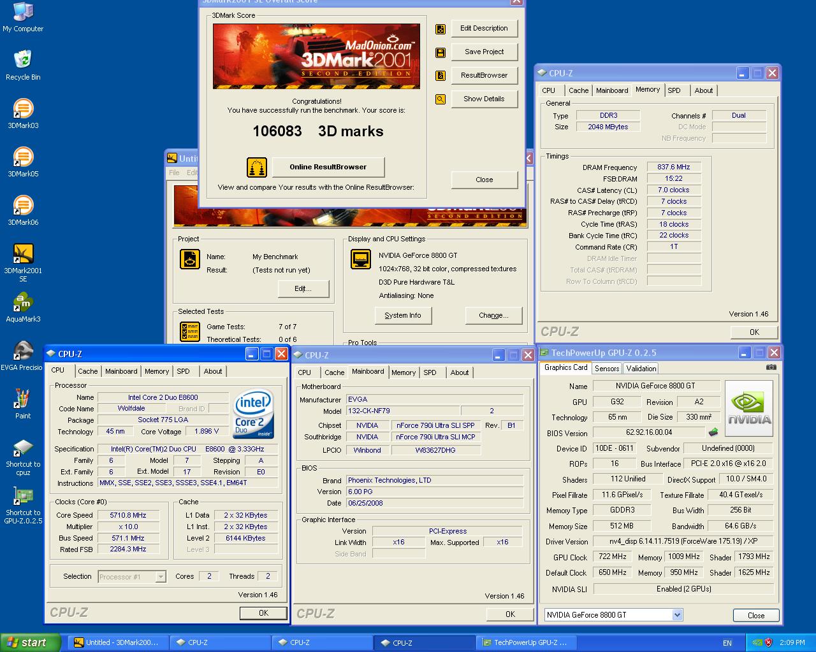Click Selected Tests checklist icon

190,332
